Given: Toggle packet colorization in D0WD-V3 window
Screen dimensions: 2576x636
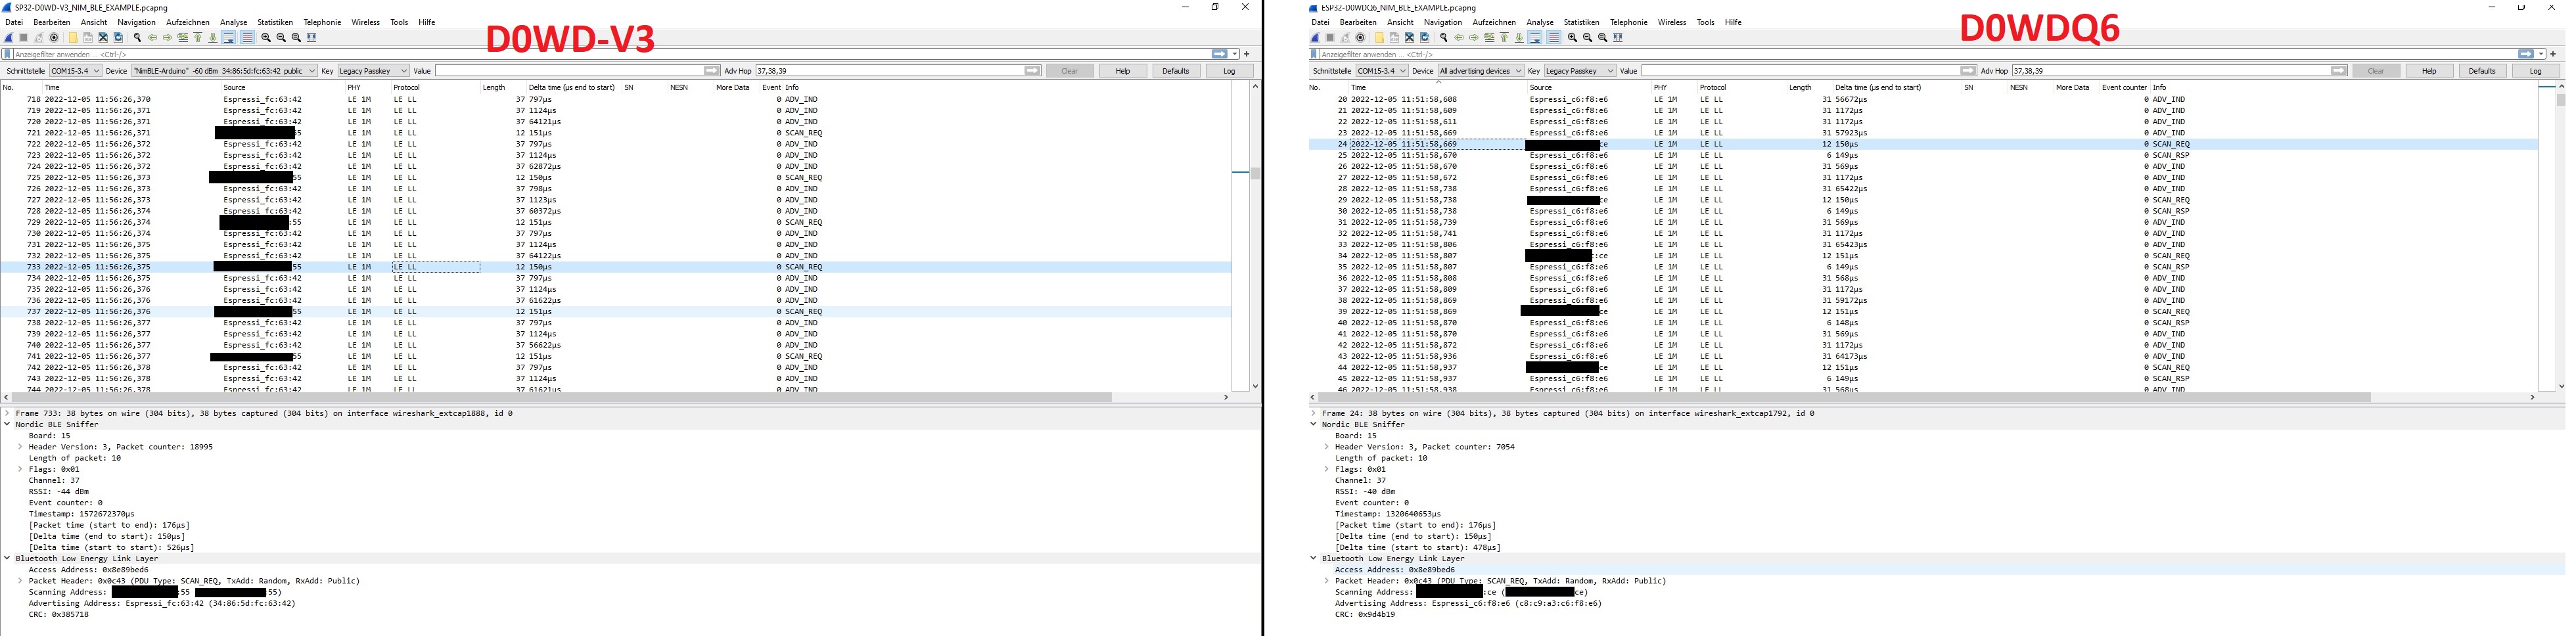Looking at the screenshot, I should [247, 37].
